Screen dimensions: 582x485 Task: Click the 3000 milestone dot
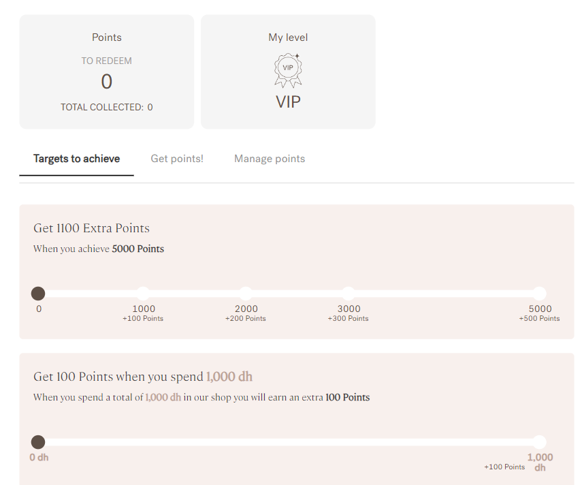348,294
